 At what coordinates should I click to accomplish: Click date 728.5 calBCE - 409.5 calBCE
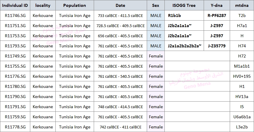click(x=120, y=26)
